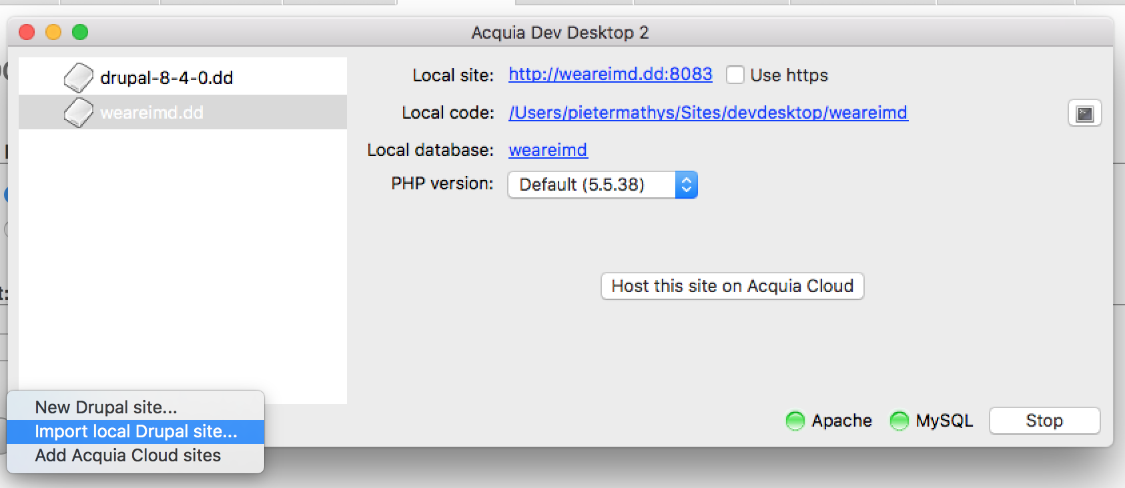Click the PHP version: label
1125x488 pixels.
pyautogui.click(x=442, y=183)
